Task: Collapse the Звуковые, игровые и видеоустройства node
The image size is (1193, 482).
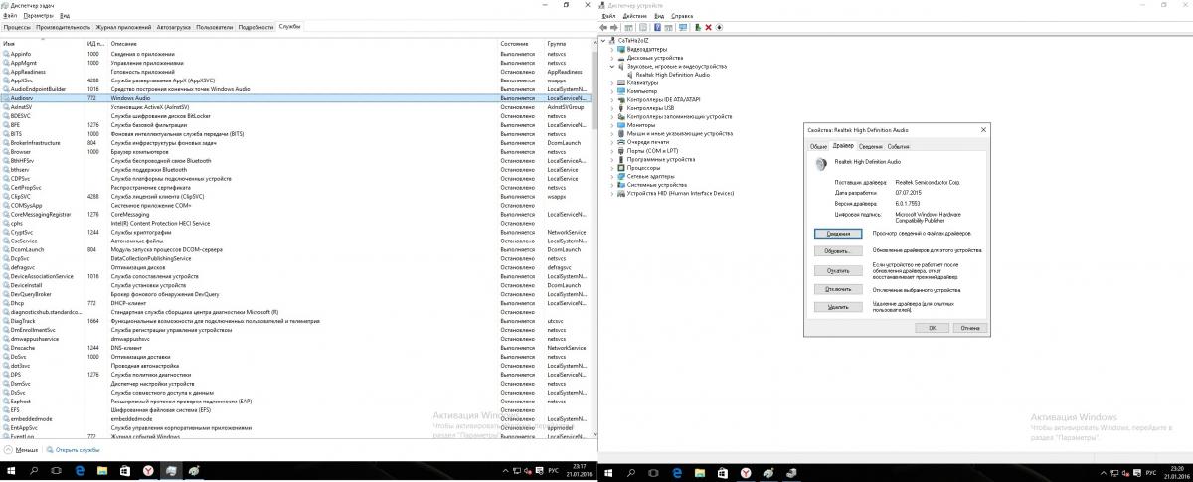Action: (611, 66)
